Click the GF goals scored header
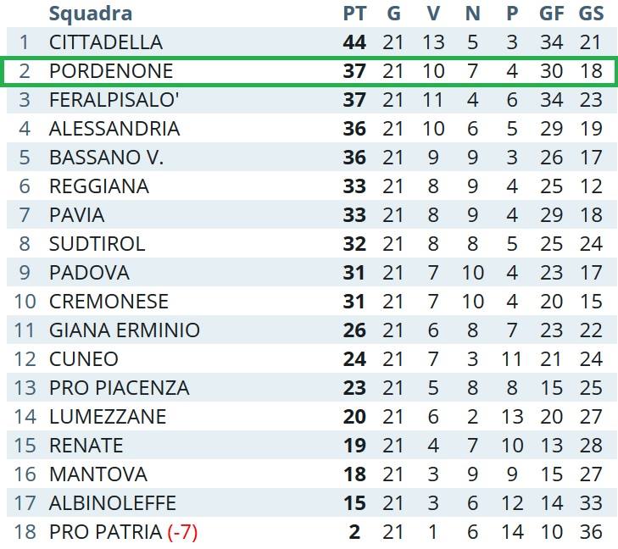Screen dimensions: 618x549 coord(551,14)
